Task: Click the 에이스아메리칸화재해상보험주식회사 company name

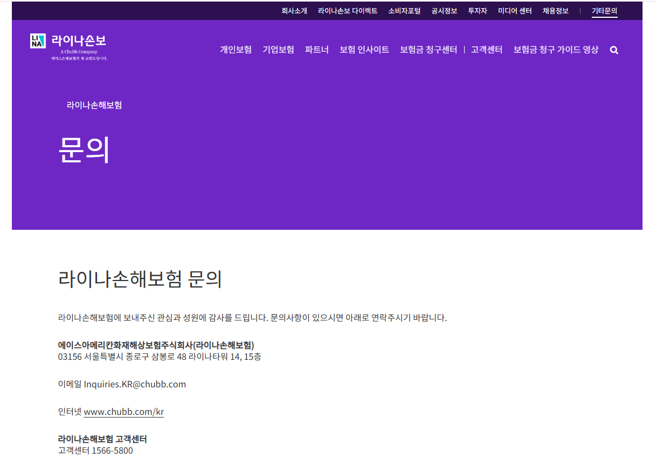Action: point(156,345)
